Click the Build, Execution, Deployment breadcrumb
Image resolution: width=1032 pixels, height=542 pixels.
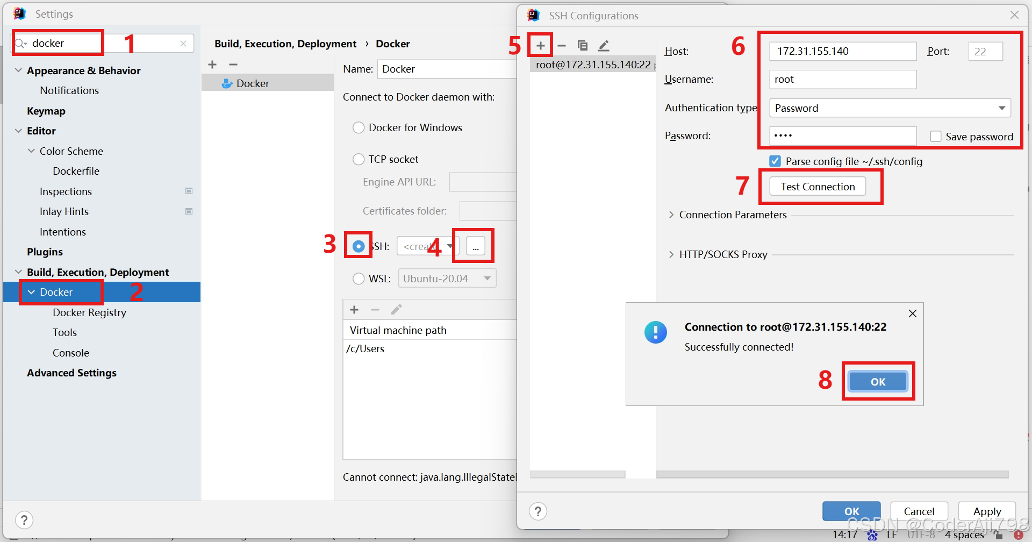[285, 44]
